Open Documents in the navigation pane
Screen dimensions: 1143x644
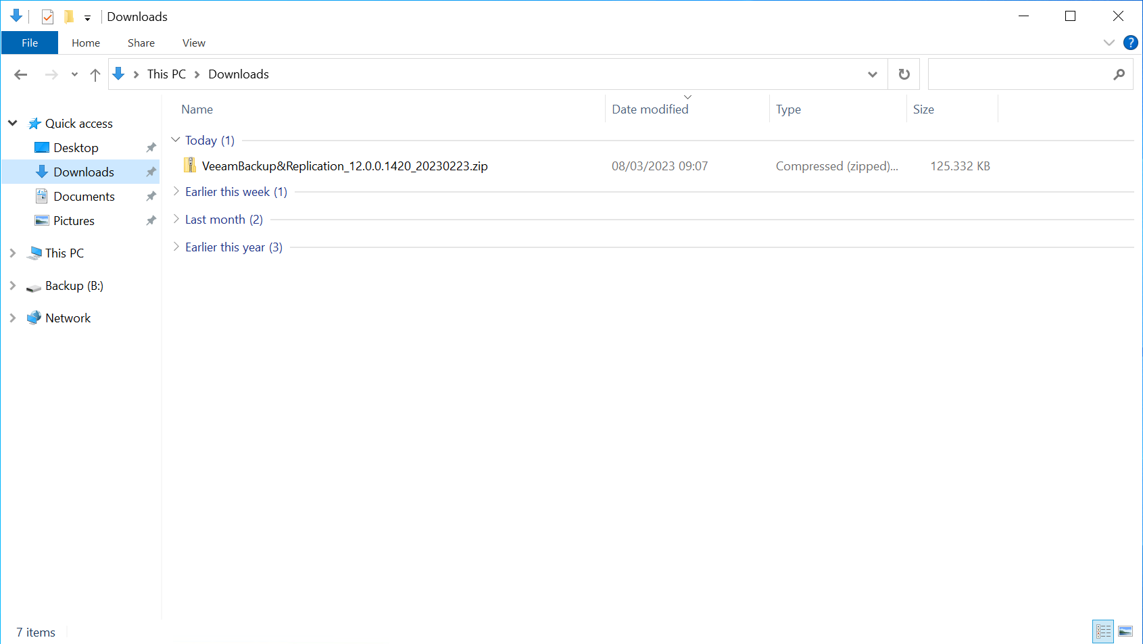84,197
